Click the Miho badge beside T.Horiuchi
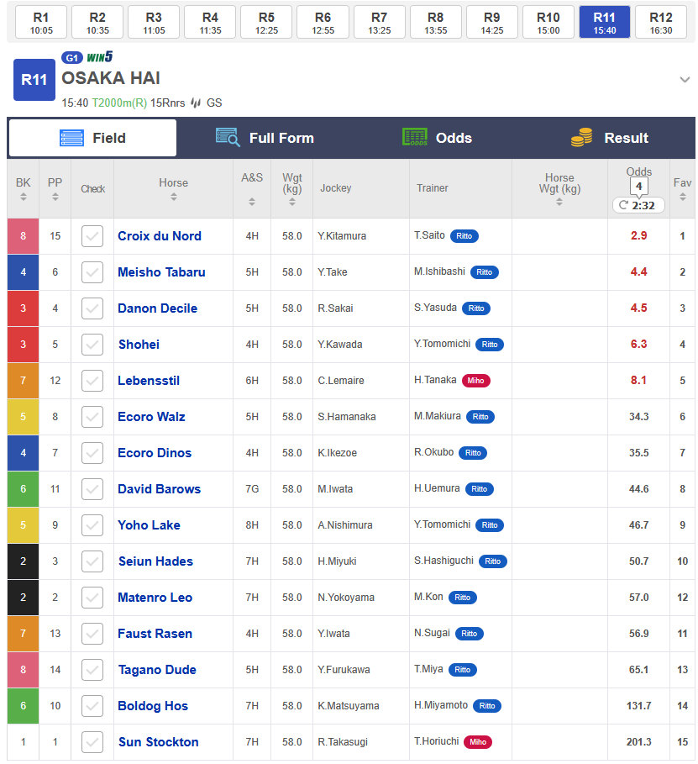Screen dimensions: 698x764 [478, 742]
